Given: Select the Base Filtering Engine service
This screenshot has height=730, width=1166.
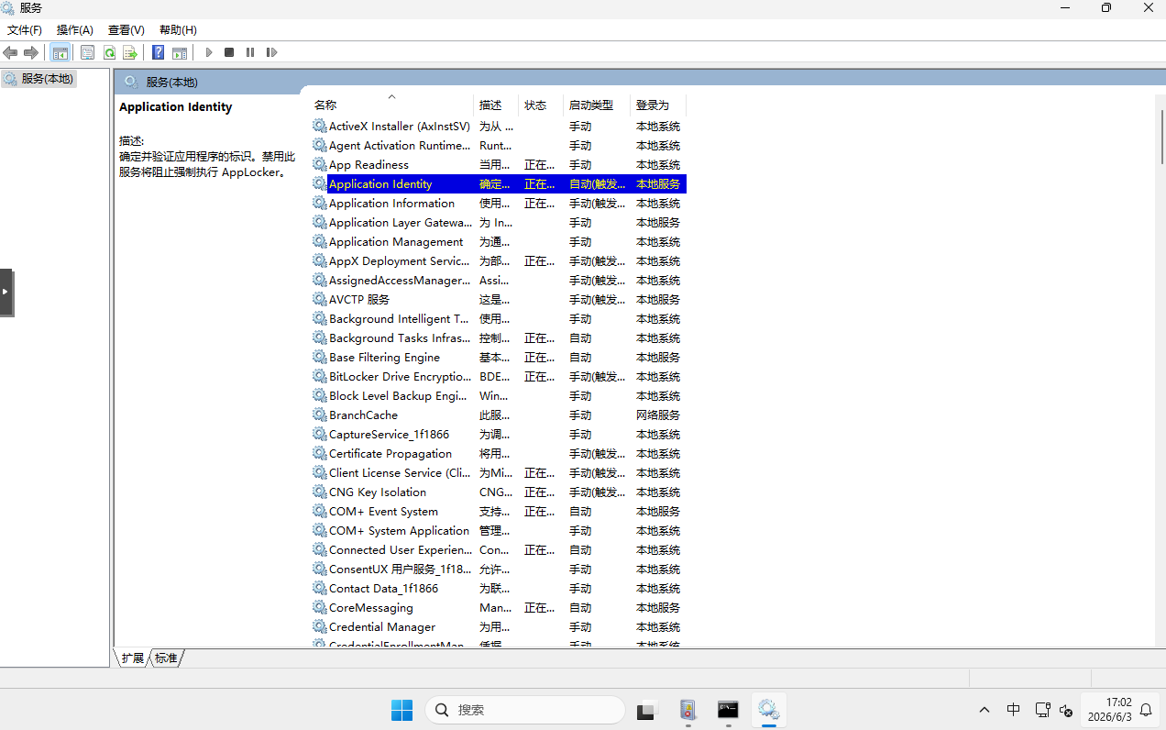Looking at the screenshot, I should [x=499, y=357].
